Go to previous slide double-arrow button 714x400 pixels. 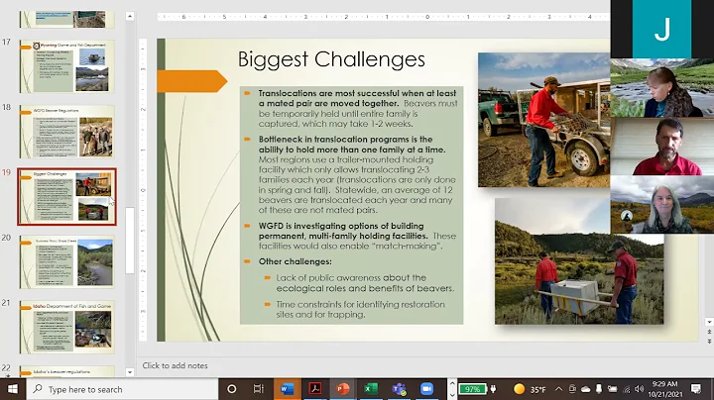tap(709, 333)
